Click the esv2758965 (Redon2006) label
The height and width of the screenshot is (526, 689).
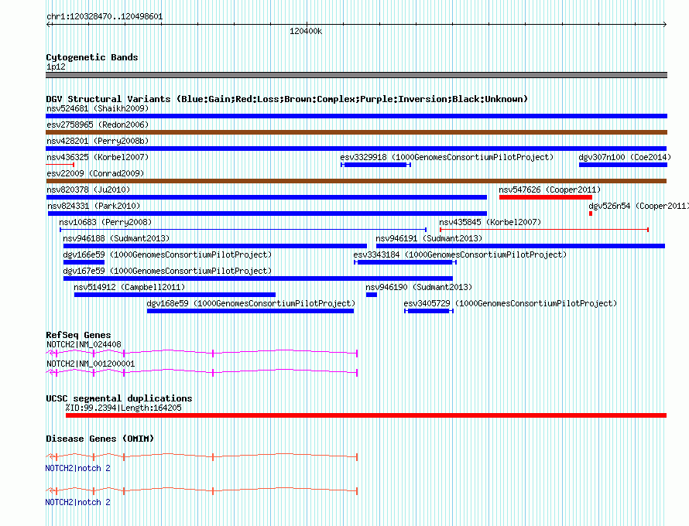pos(98,125)
